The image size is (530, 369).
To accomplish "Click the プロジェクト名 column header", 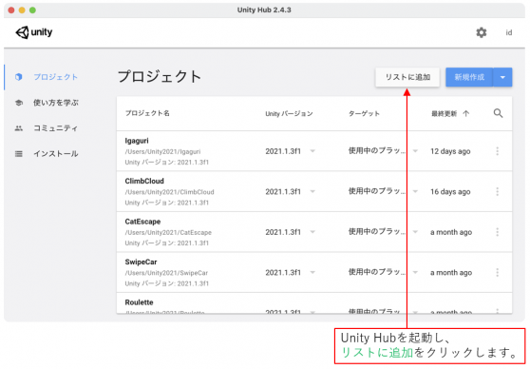I will coord(147,113).
